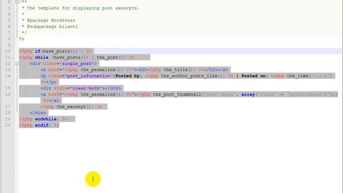Click the 'postthumbnails' string

click(x=309, y=94)
